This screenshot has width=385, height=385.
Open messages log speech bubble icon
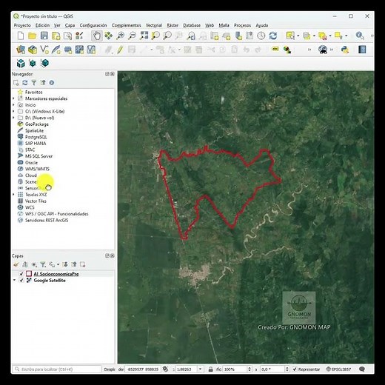[362, 369]
